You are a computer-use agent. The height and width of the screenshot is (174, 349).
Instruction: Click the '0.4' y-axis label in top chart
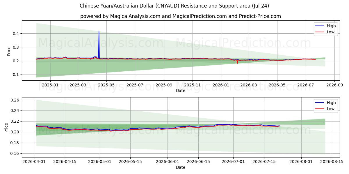pos(16,34)
